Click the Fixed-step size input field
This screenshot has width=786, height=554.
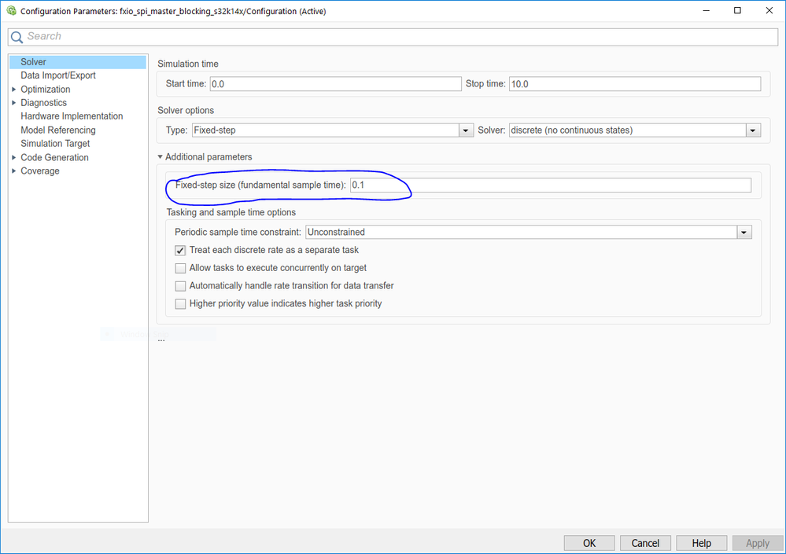point(551,185)
